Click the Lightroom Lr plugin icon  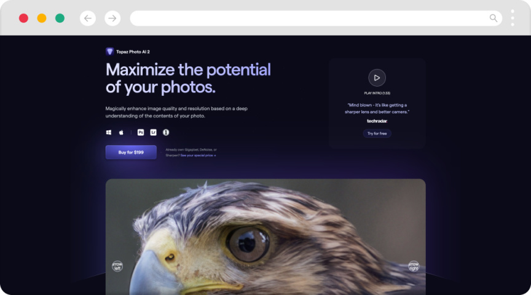154,132
